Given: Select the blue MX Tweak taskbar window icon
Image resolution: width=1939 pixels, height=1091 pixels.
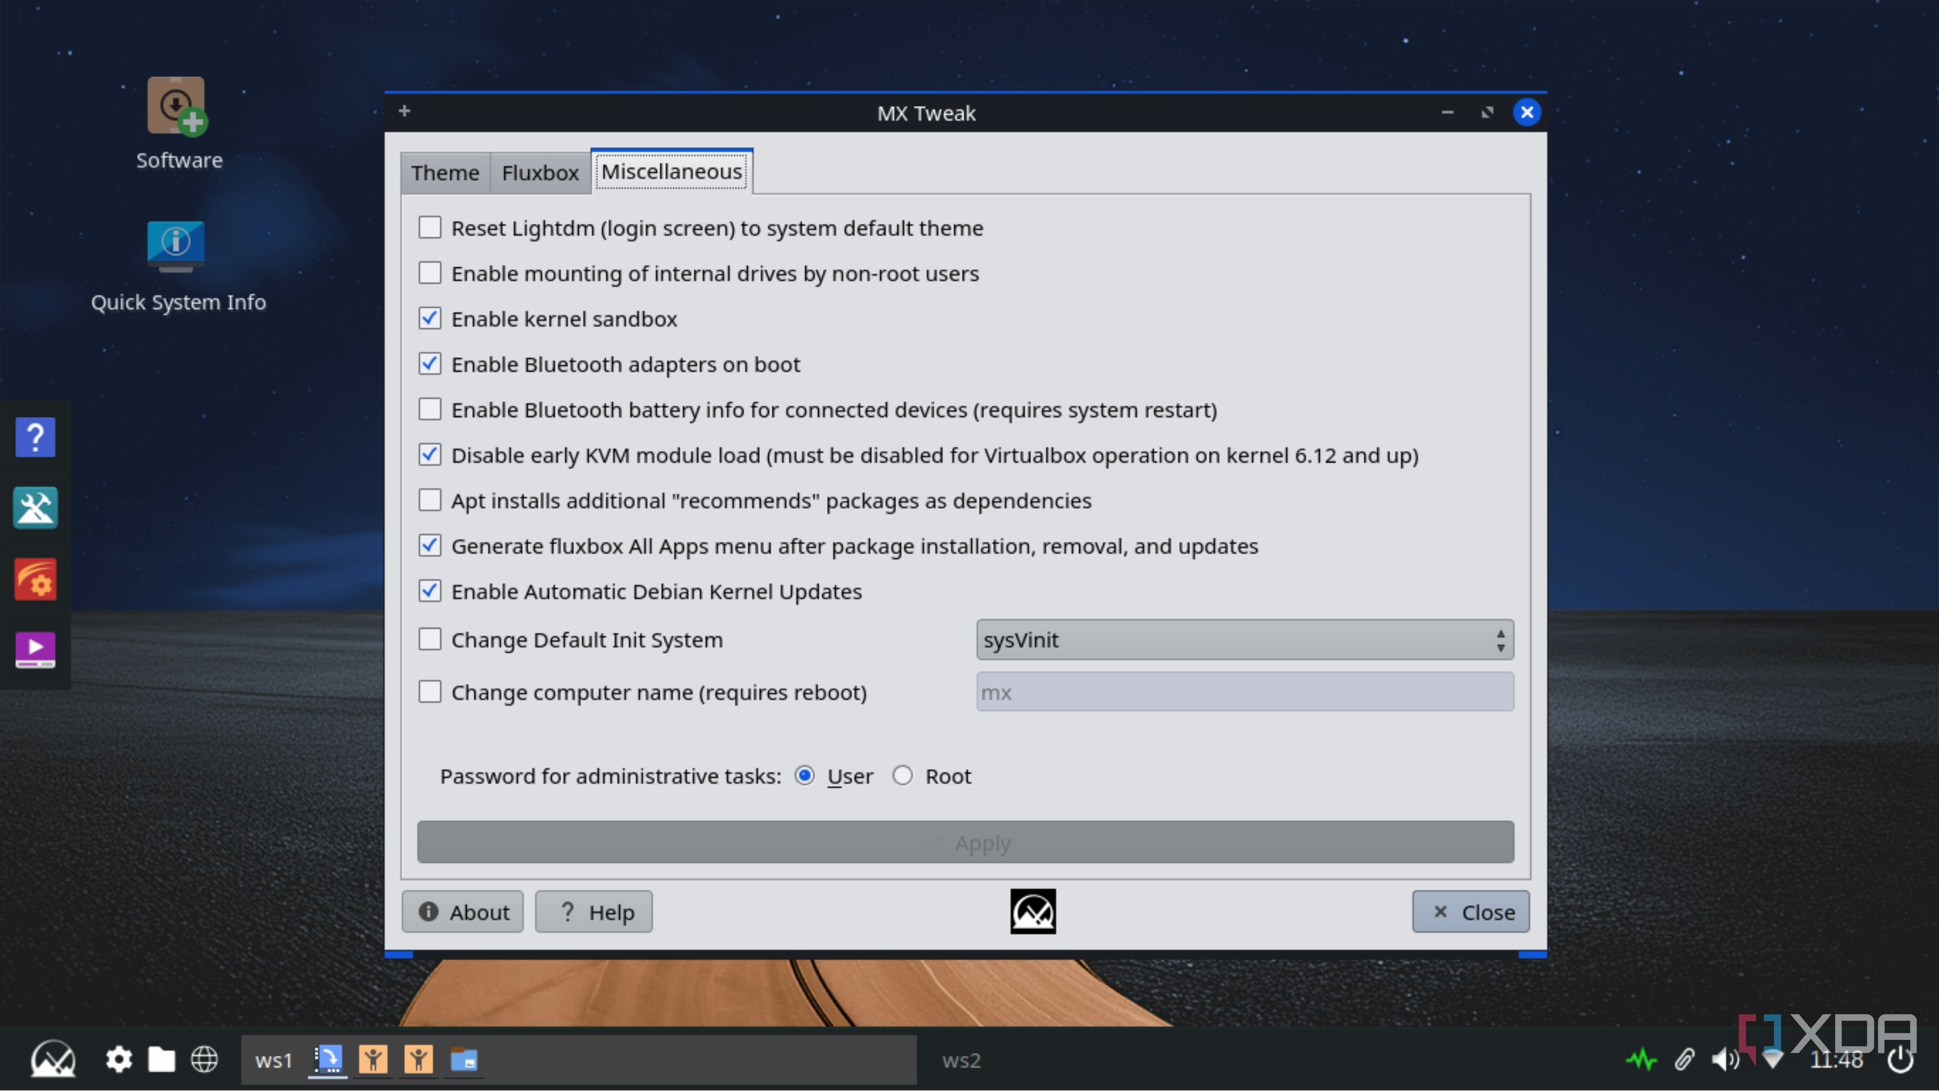Looking at the screenshot, I should click(328, 1059).
